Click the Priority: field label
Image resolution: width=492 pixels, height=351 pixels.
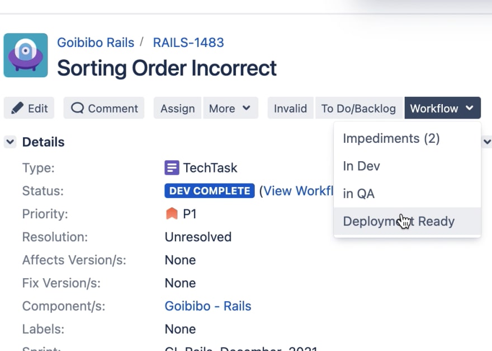(x=45, y=214)
